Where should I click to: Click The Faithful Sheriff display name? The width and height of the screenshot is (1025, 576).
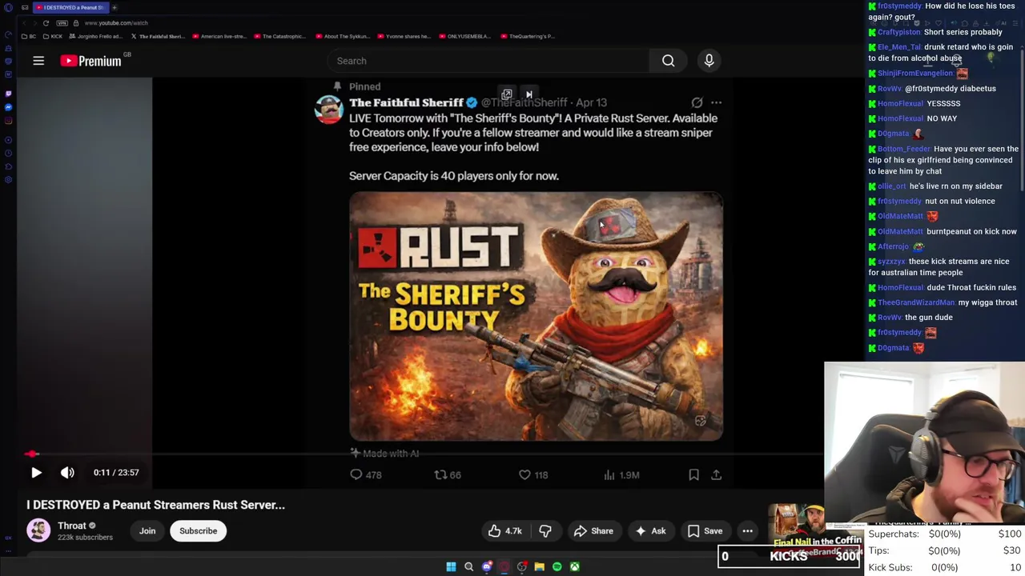(406, 102)
